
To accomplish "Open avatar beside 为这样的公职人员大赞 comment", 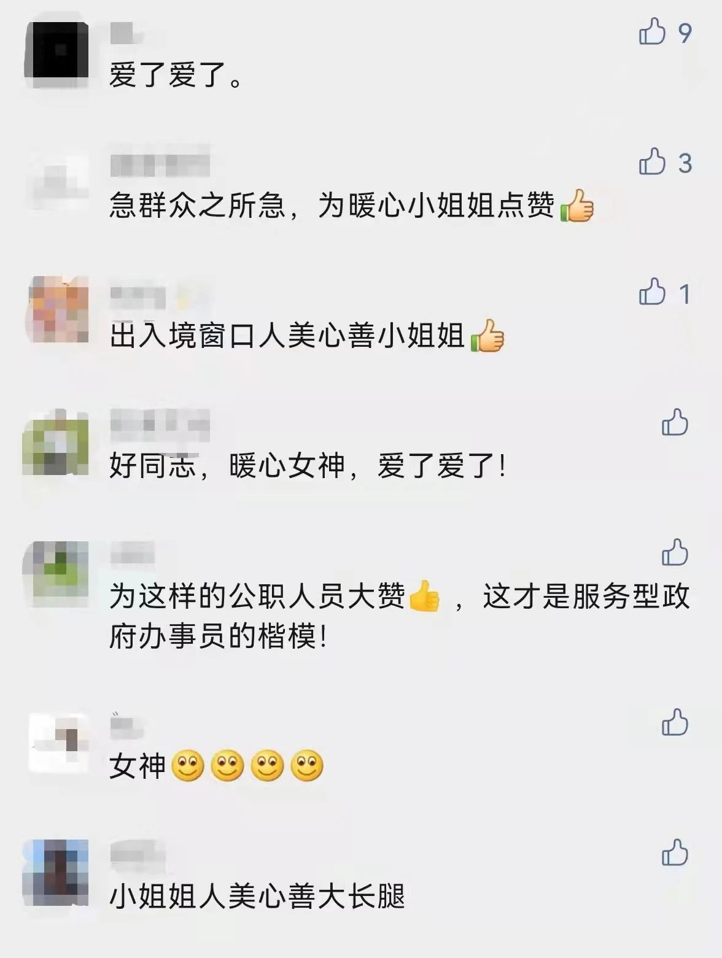I will click(56, 573).
